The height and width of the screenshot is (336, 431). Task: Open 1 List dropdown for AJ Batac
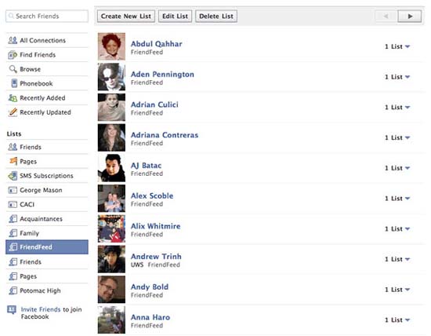(397, 168)
